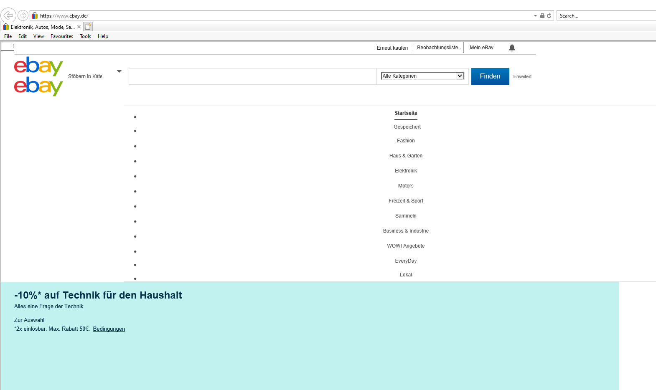Click the Stöbern in Kate text
This screenshot has width=656, height=390.
(85, 76)
